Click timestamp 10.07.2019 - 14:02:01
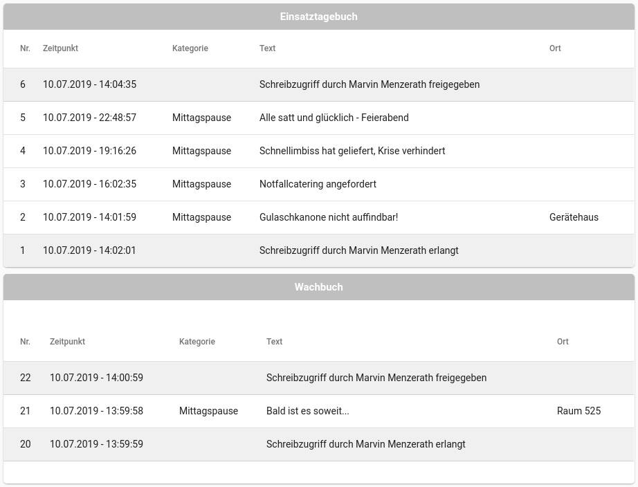This screenshot has height=487, width=638. [89, 250]
